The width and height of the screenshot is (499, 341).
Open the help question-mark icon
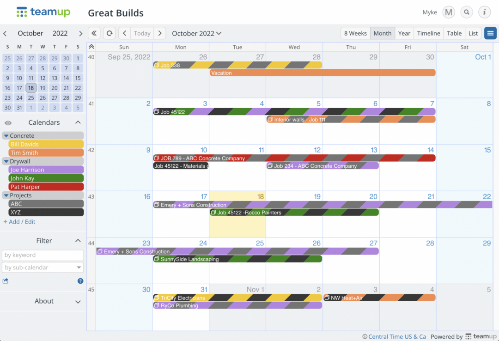80,280
